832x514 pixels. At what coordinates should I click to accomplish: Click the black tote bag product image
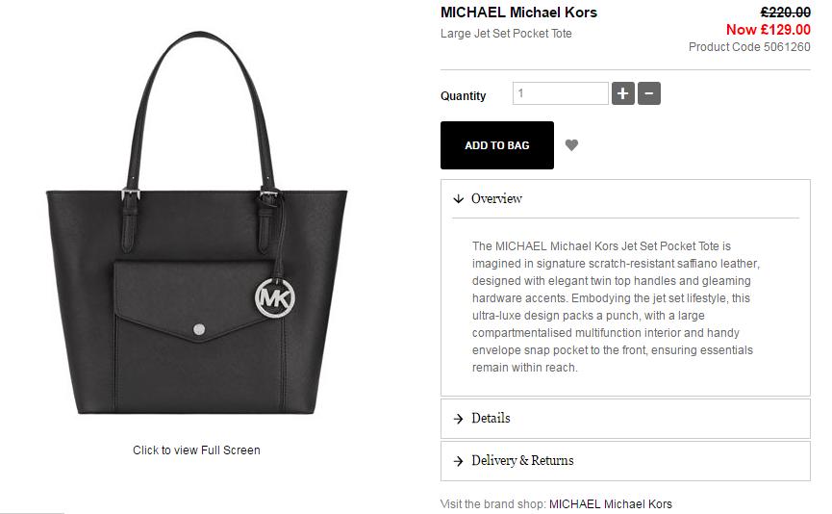click(x=197, y=223)
